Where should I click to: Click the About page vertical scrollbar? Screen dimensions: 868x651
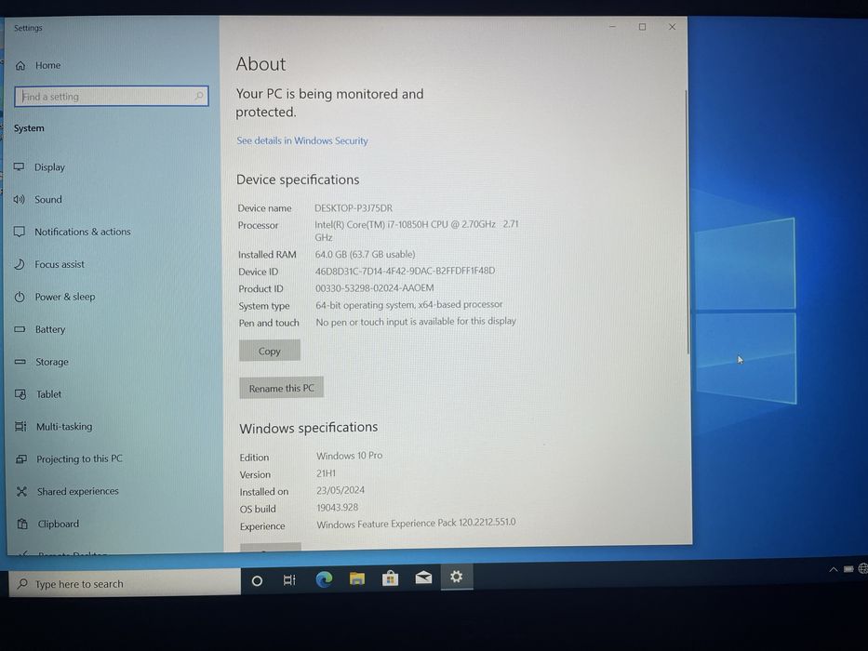point(688,221)
